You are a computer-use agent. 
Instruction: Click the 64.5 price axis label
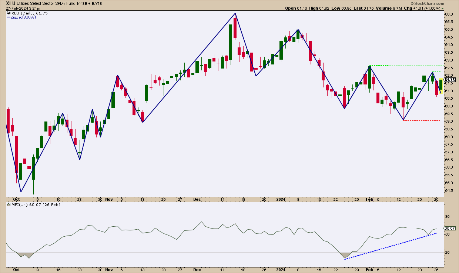(x=448, y=37)
